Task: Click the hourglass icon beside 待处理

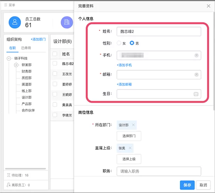Action: 9,175
